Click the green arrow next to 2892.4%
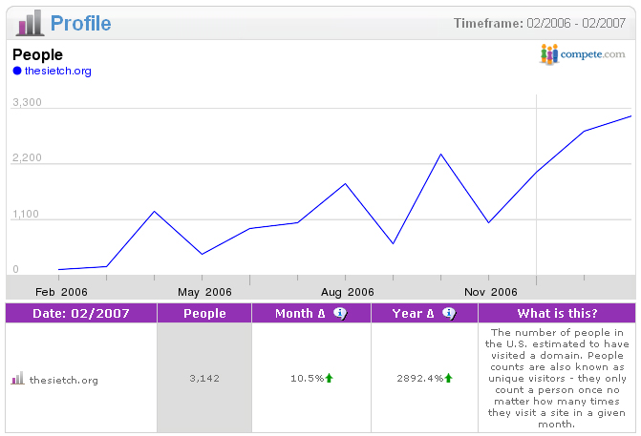The height and width of the screenshot is (436, 641). point(448,378)
